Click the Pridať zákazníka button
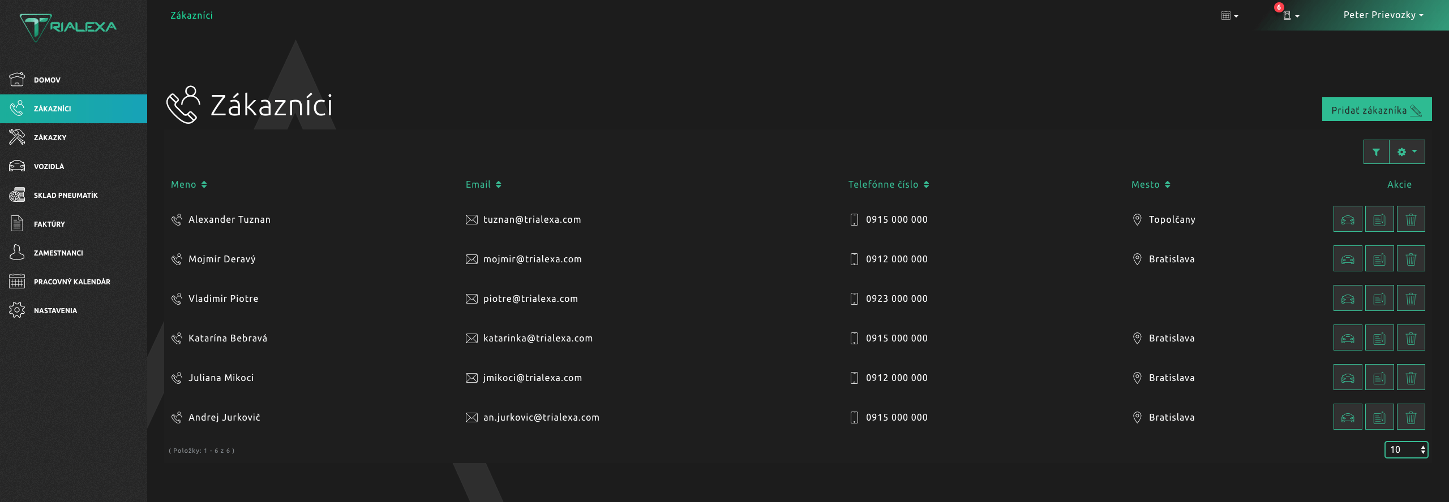Image resolution: width=1449 pixels, height=502 pixels. (x=1376, y=110)
